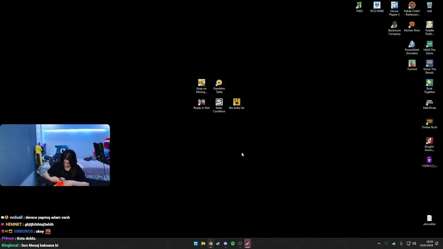Click the exduall chat message
The height and width of the screenshot is (249, 443).
click(35, 218)
